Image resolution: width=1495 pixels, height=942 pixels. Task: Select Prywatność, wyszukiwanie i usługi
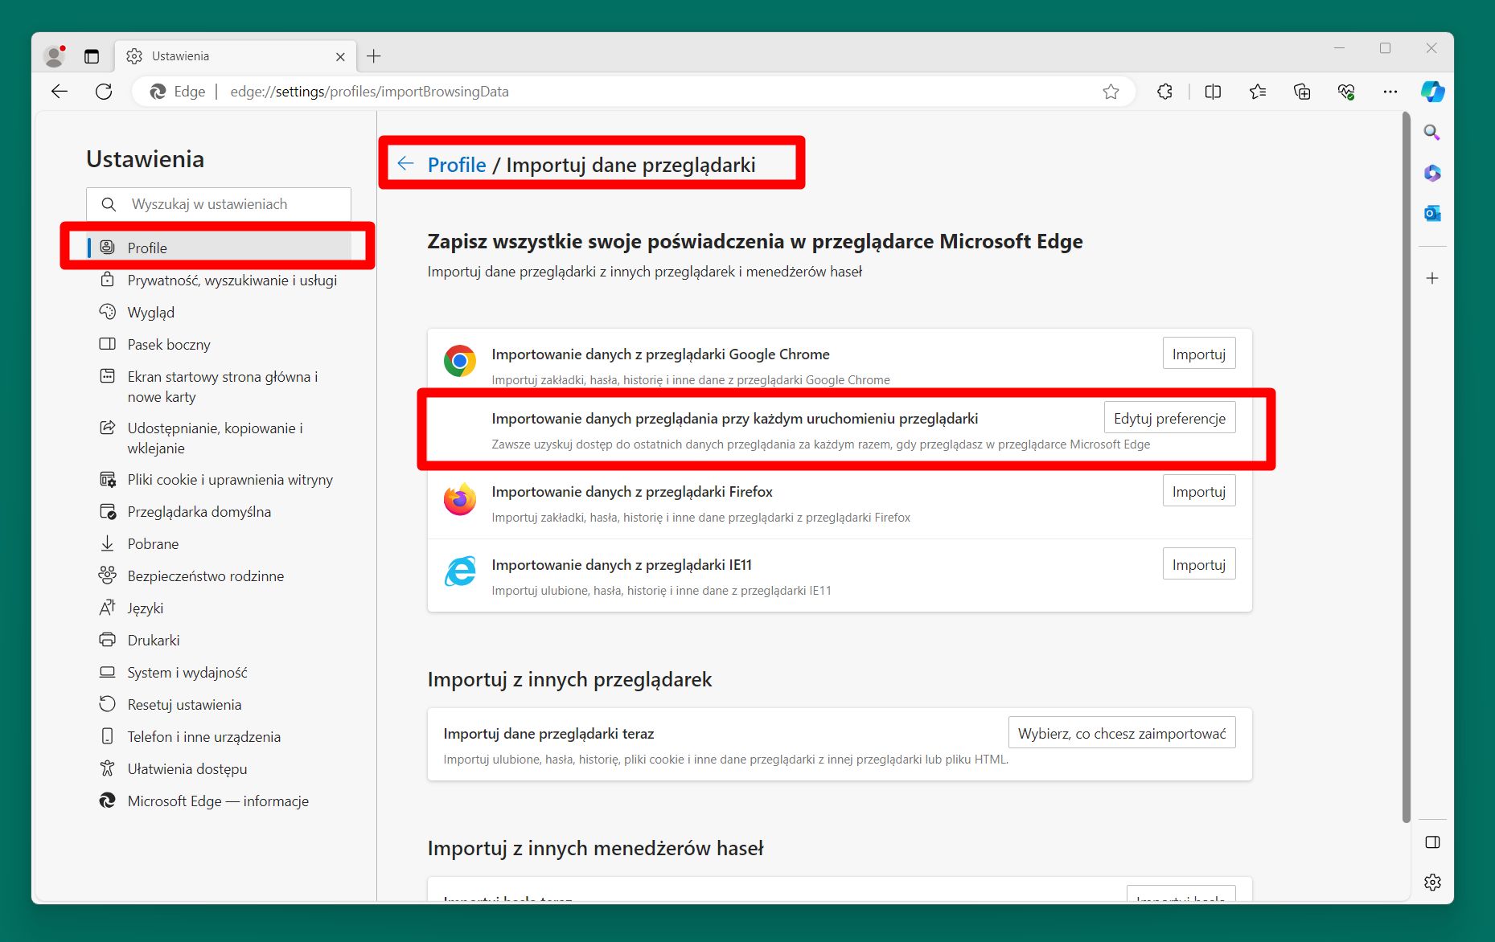232,280
